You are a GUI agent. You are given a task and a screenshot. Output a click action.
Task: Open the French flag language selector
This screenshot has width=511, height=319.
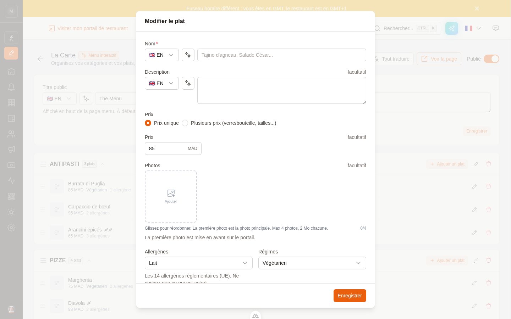pyautogui.click(x=473, y=28)
